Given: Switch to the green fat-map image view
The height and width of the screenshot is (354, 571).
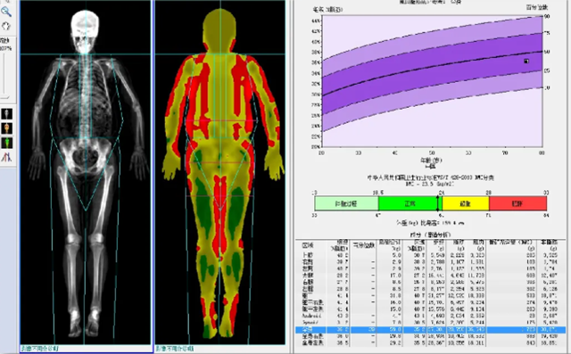Looking at the screenshot, I should [x=6, y=143].
